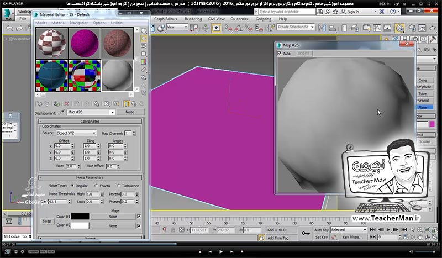This screenshot has height=258, width=442.
Task: Open the Graph Editors menu
Action: tap(165, 19)
